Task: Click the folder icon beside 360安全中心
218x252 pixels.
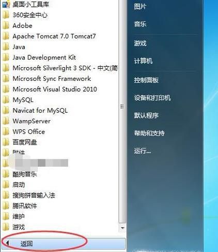Action: tap(6, 15)
